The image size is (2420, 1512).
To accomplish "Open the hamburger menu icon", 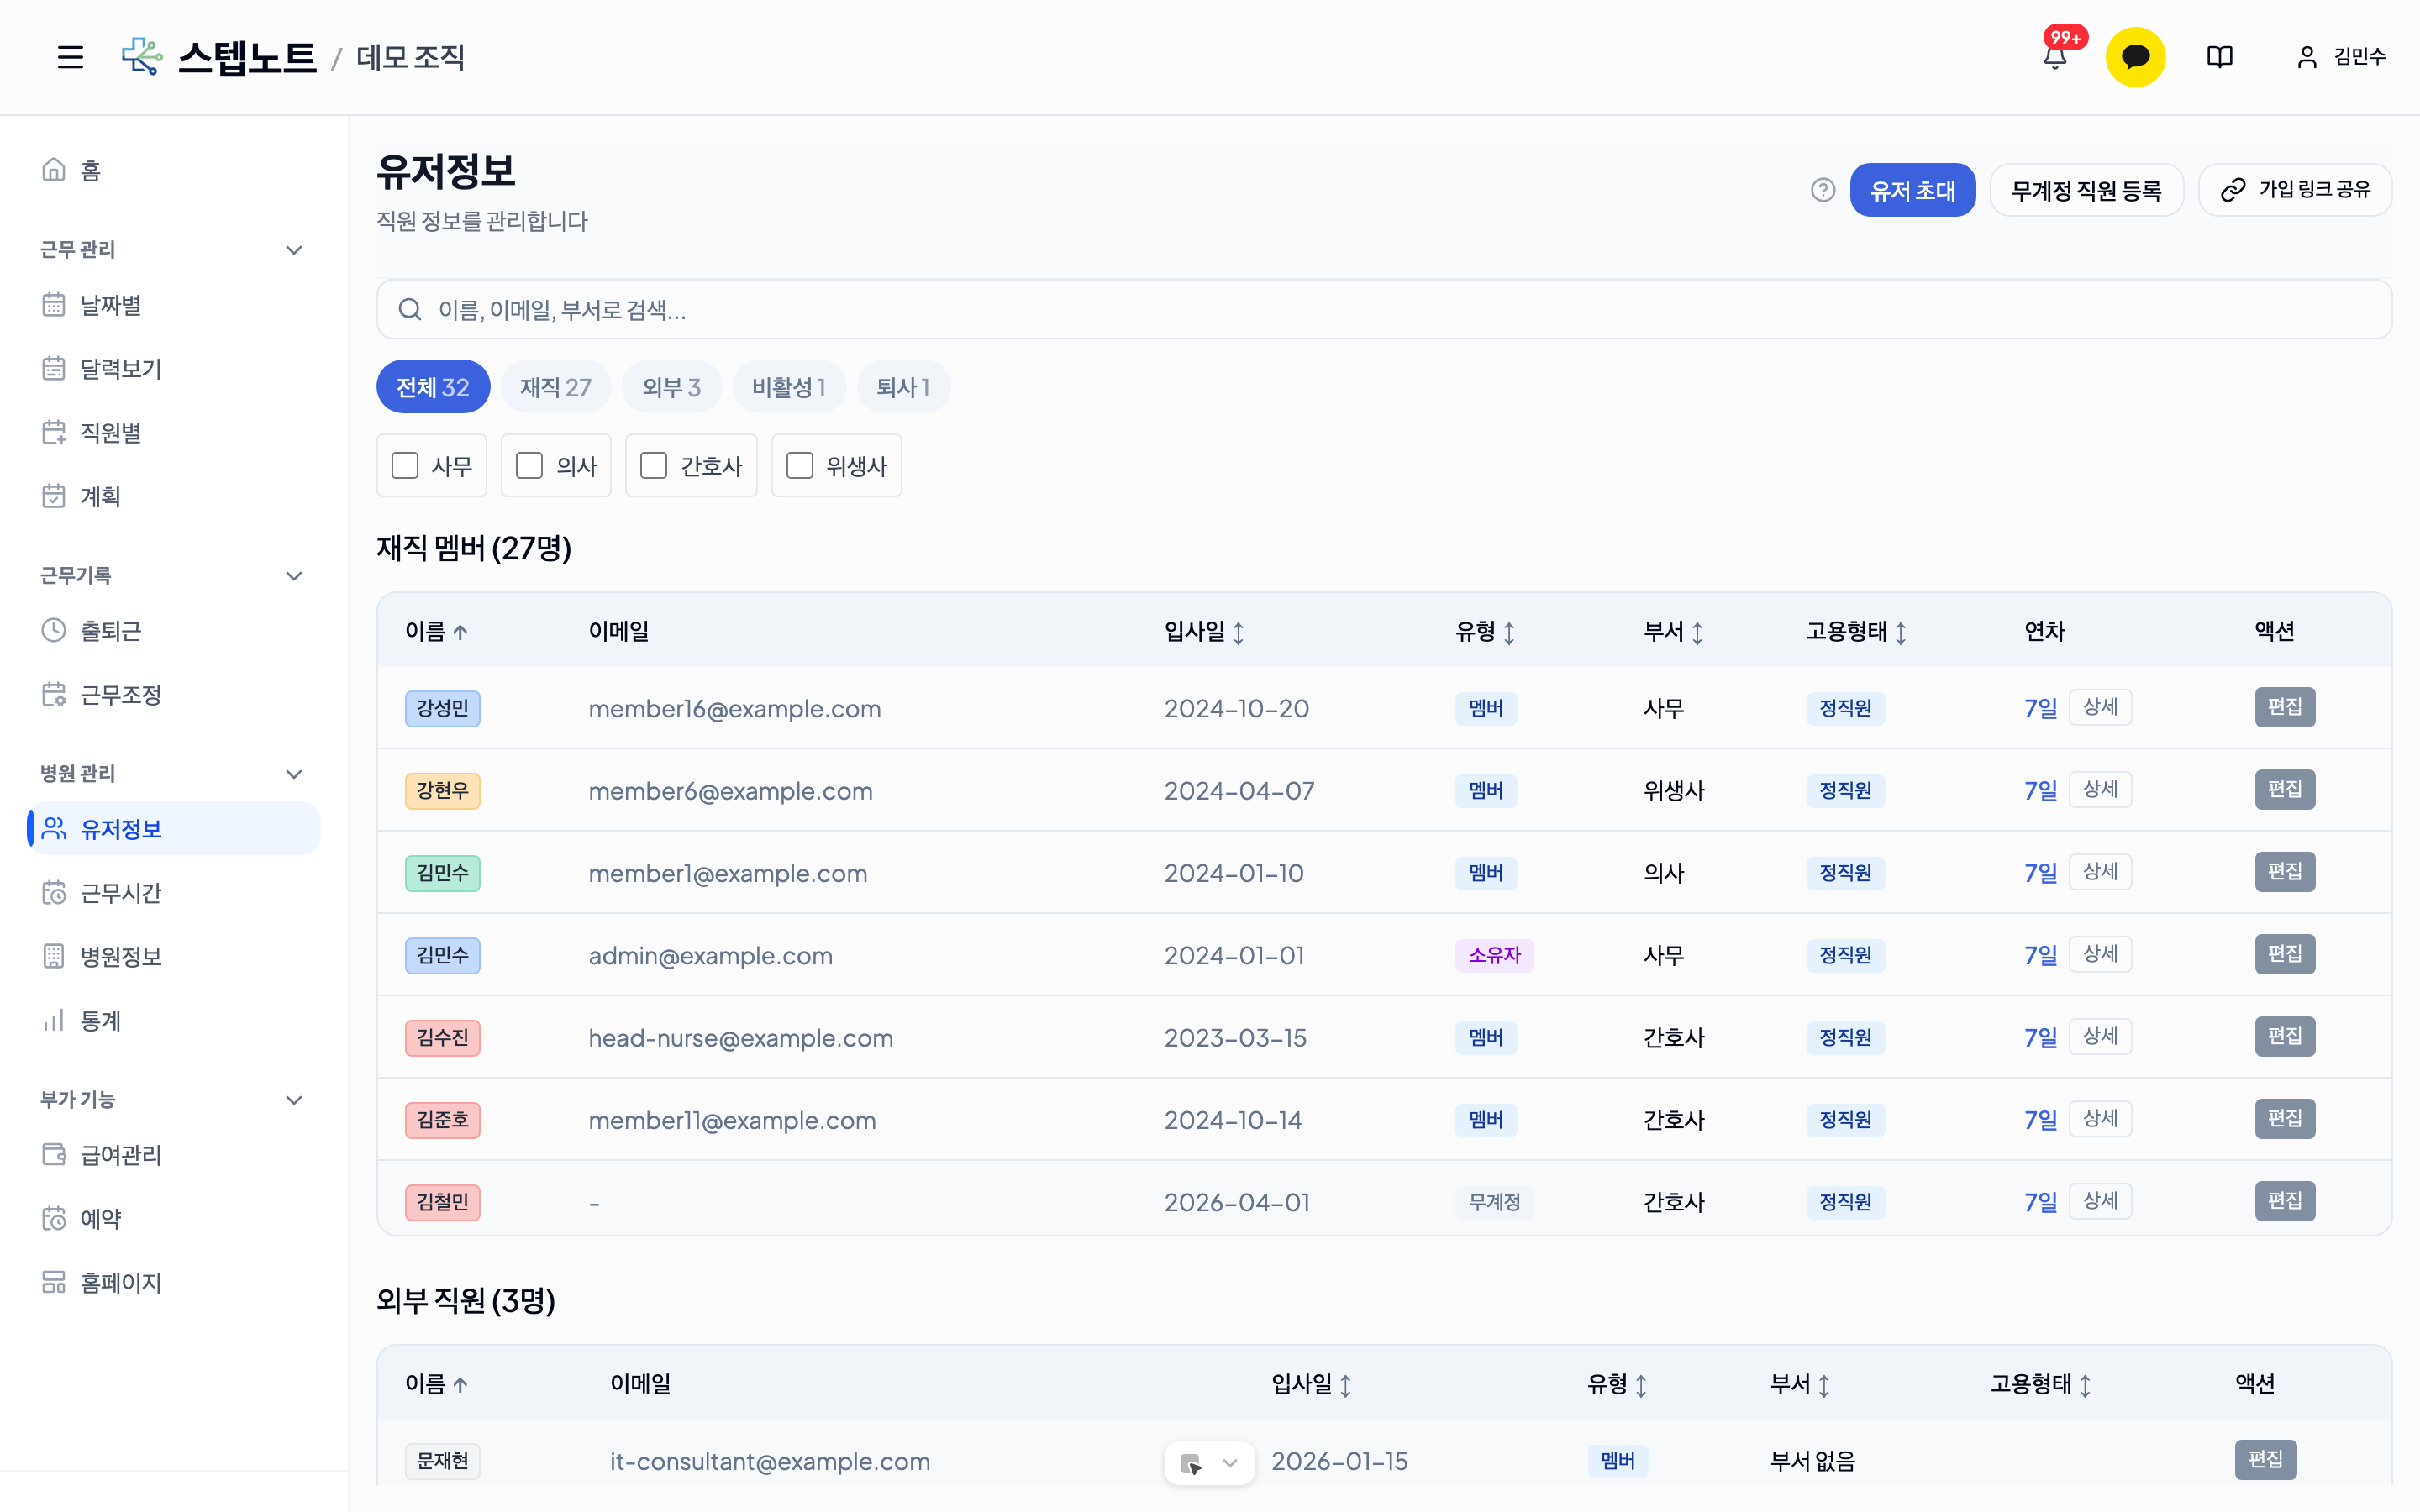I will (70, 57).
